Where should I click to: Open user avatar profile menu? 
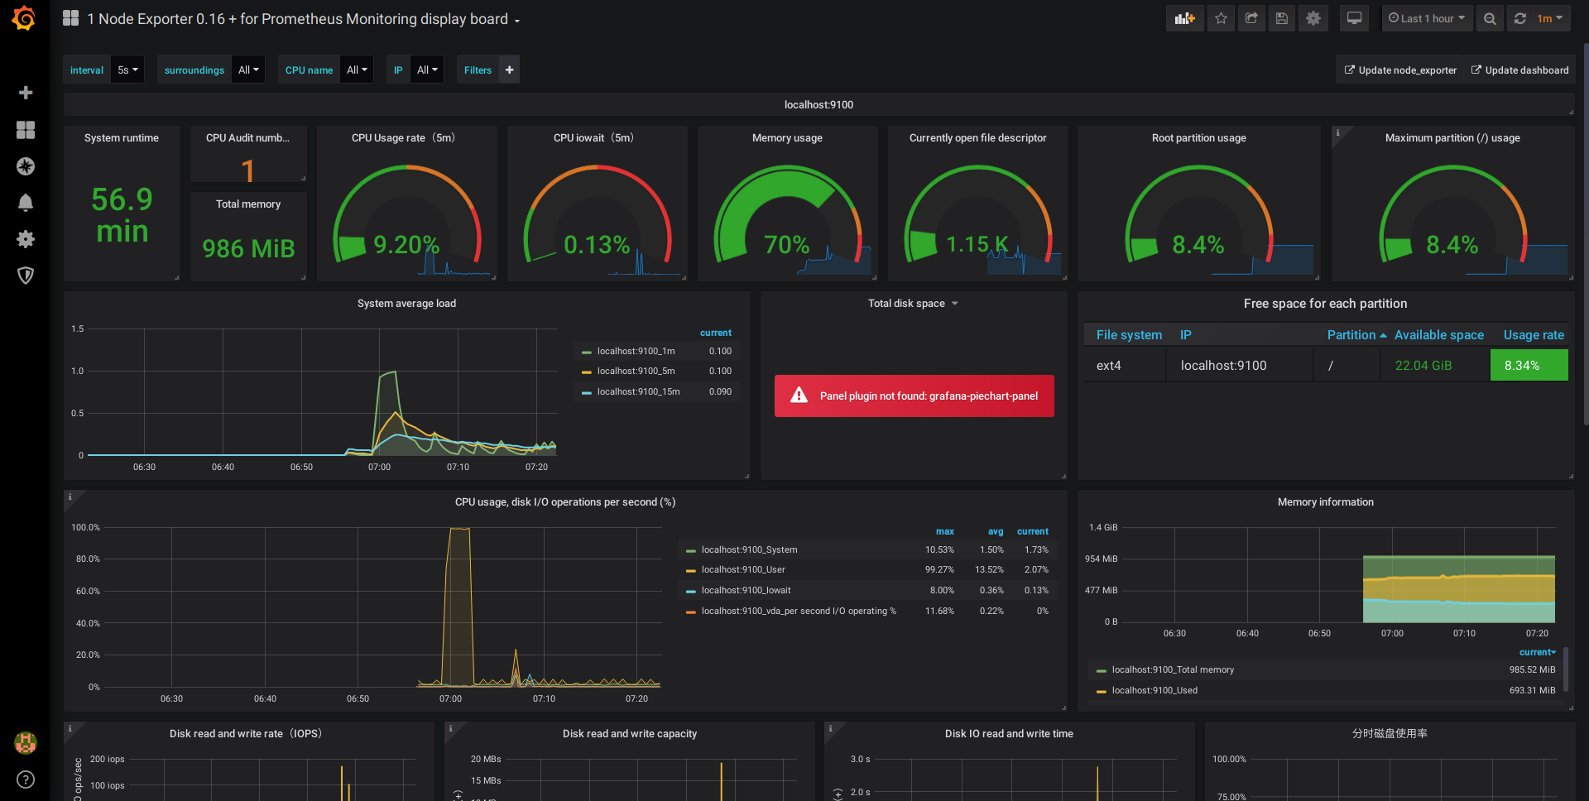click(x=26, y=743)
